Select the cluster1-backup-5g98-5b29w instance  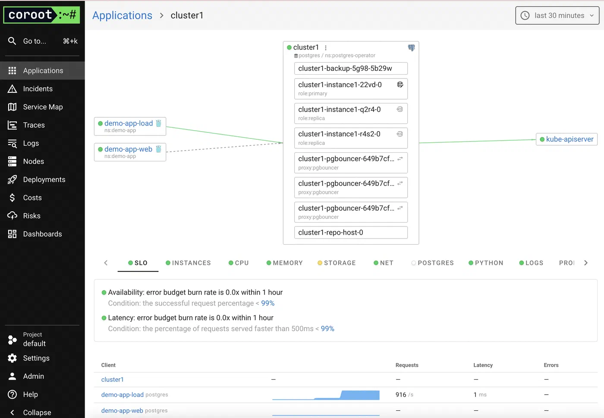point(351,69)
